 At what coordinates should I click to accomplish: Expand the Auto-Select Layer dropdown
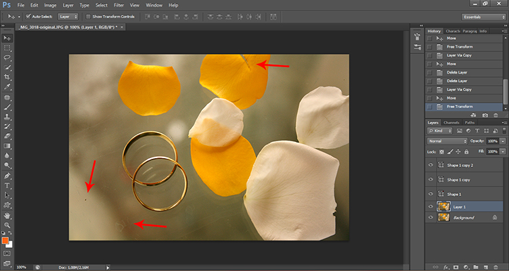[68, 16]
